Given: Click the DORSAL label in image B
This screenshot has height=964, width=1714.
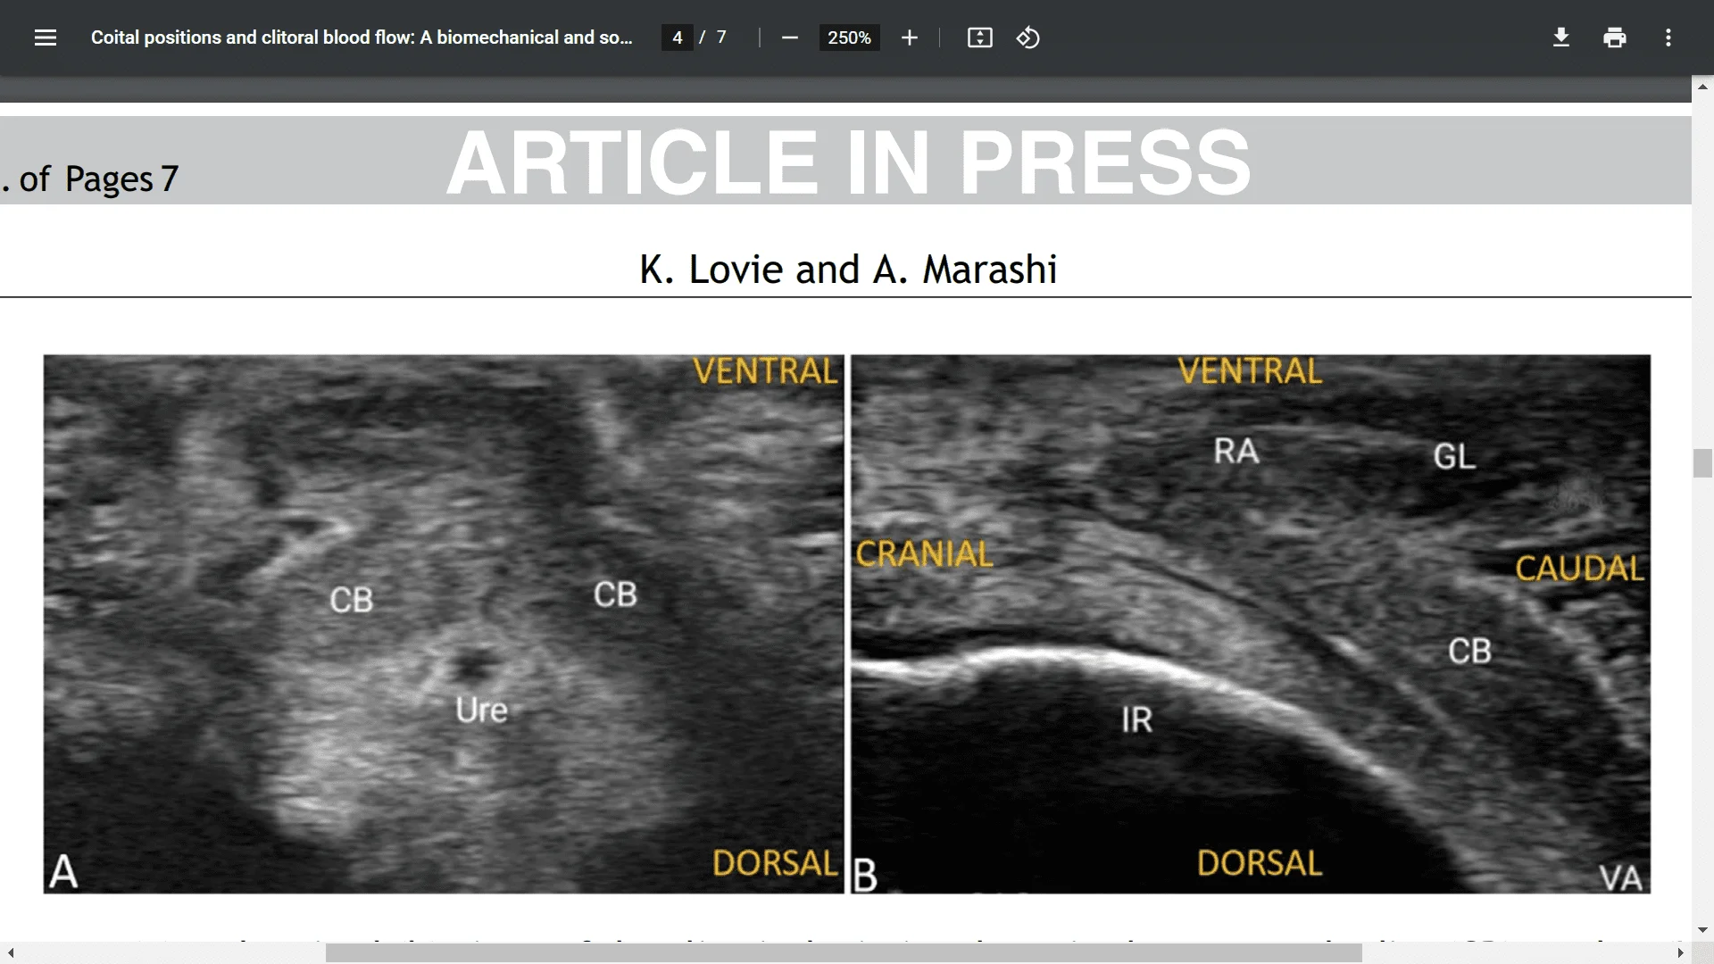Looking at the screenshot, I should coord(1260,863).
